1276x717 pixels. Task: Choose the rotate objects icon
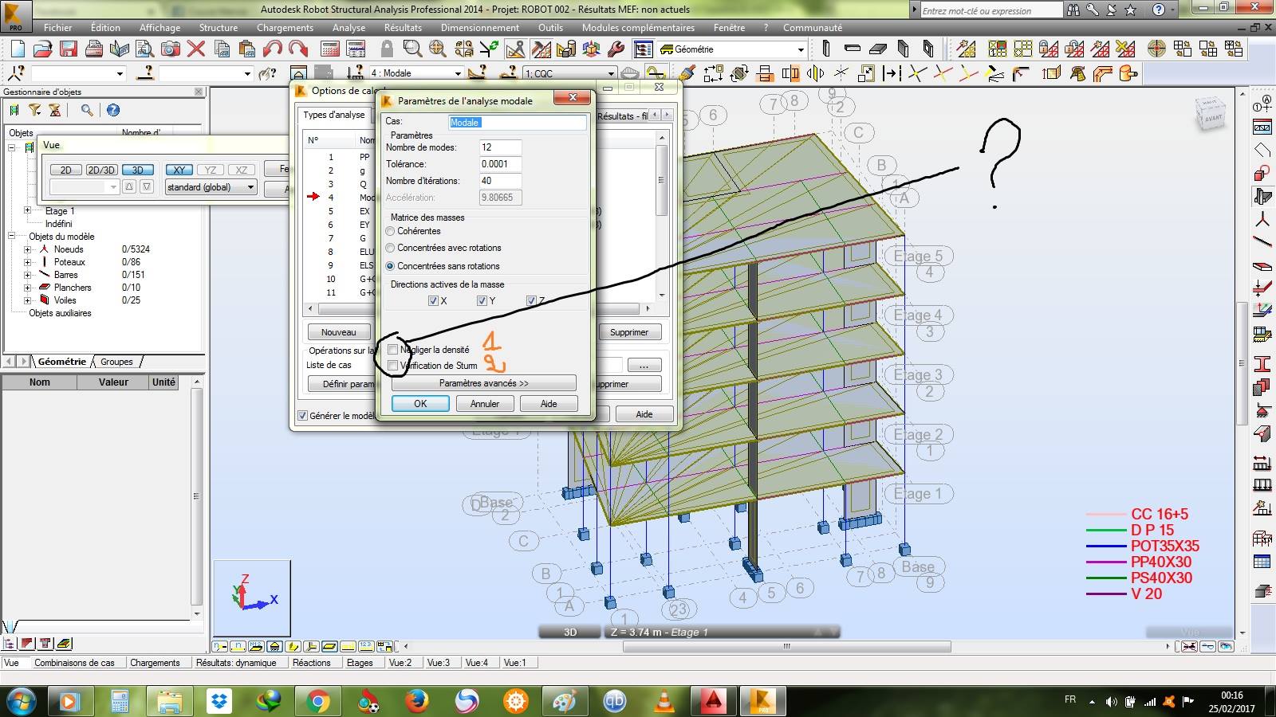click(739, 73)
